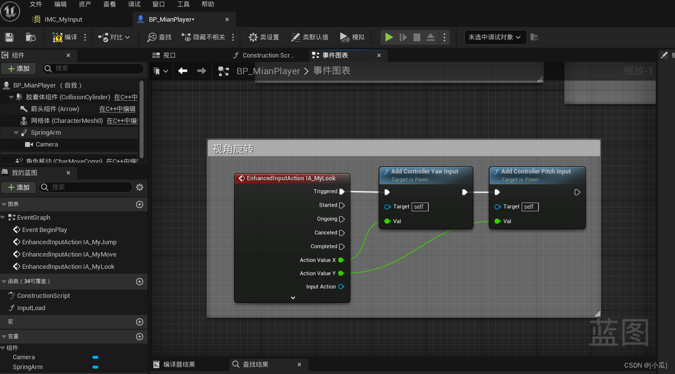Click BP_MianPlayer in the graph breadcrumb
The width and height of the screenshot is (675, 374).
[x=268, y=71]
